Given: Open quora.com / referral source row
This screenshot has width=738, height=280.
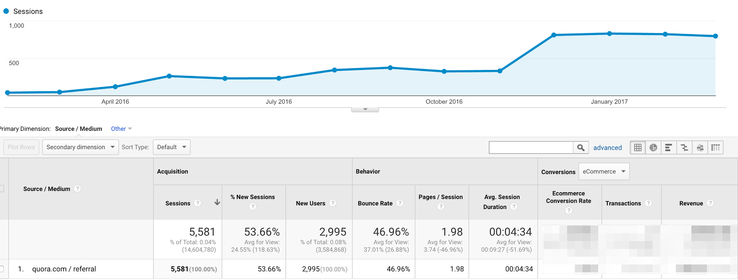Looking at the screenshot, I should tap(64, 269).
